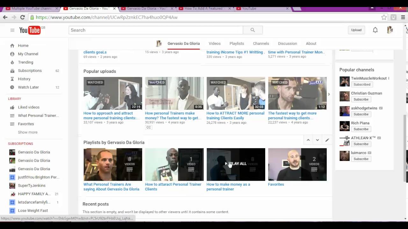The image size is (408, 229).
Task: Subscribe to Rich Piana
Action: pos(361,129)
